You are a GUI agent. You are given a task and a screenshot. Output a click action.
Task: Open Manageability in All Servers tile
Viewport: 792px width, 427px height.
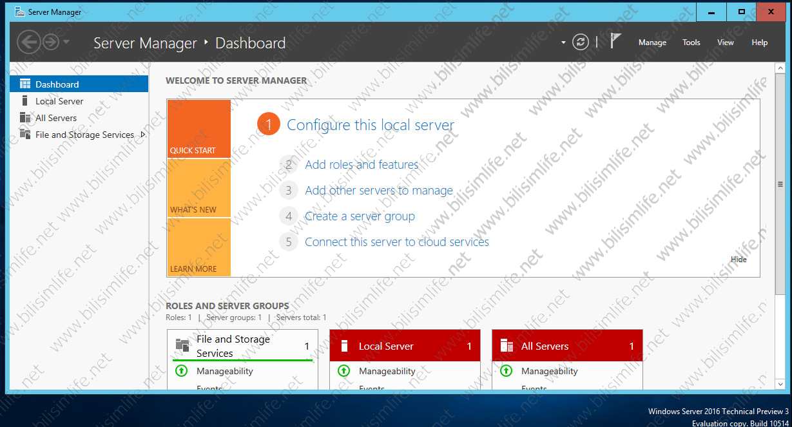point(550,371)
